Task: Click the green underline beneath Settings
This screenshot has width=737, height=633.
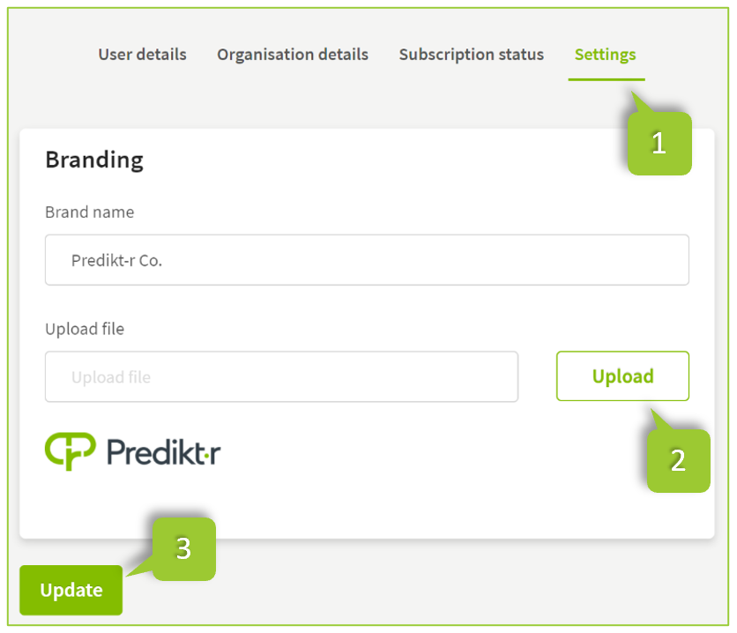Action: click(x=607, y=79)
